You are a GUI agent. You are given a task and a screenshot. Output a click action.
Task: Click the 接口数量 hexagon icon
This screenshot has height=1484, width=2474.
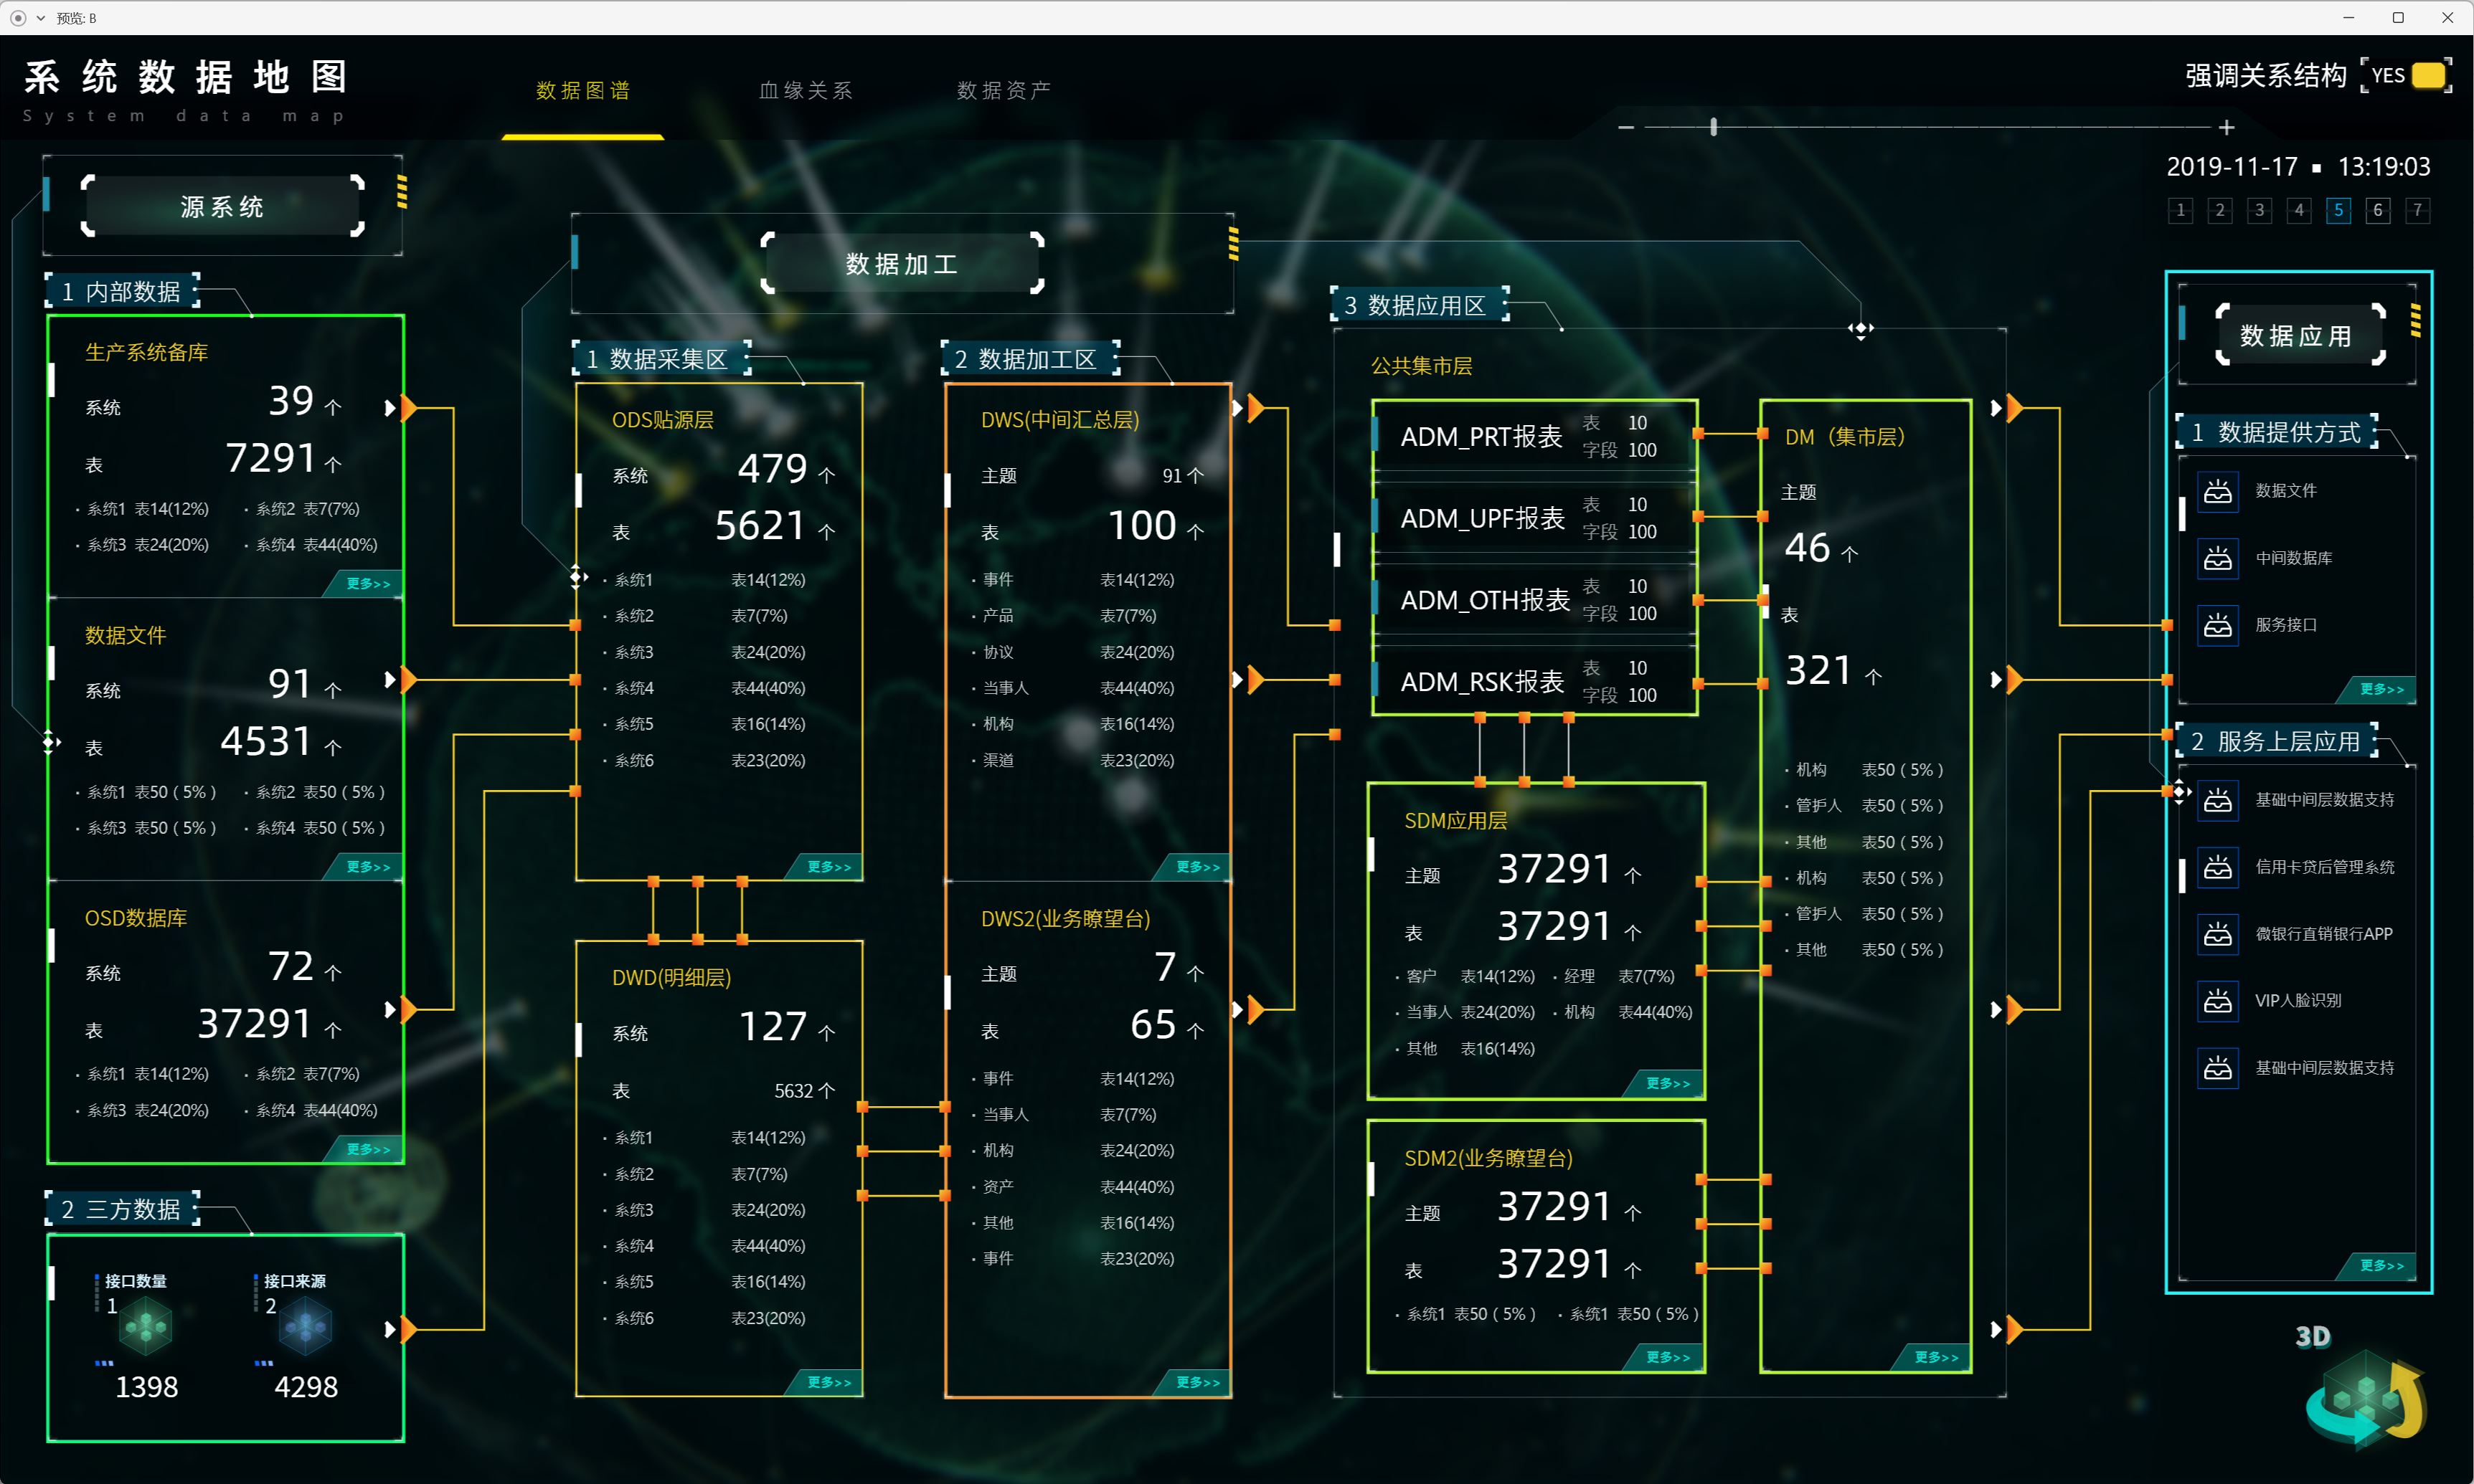click(x=146, y=1327)
